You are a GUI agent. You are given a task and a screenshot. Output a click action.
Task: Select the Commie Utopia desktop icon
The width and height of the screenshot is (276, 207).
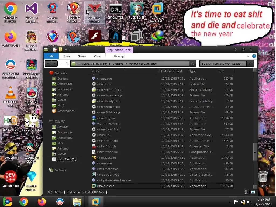(95, 12)
